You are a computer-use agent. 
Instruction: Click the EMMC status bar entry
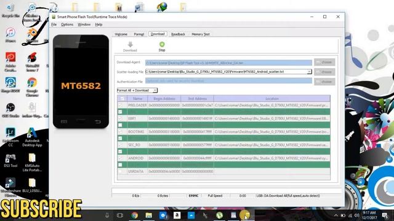tap(193, 196)
